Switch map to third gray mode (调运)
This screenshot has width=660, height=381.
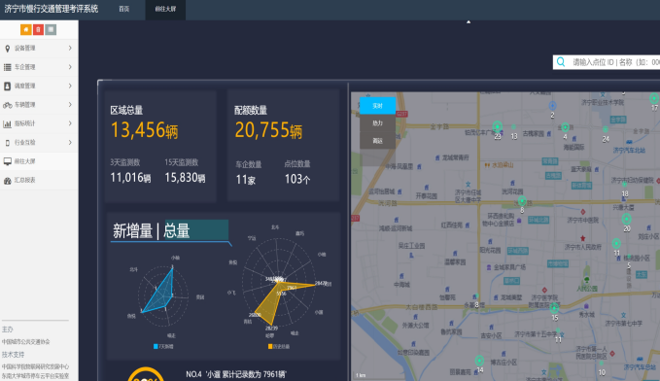pos(377,141)
